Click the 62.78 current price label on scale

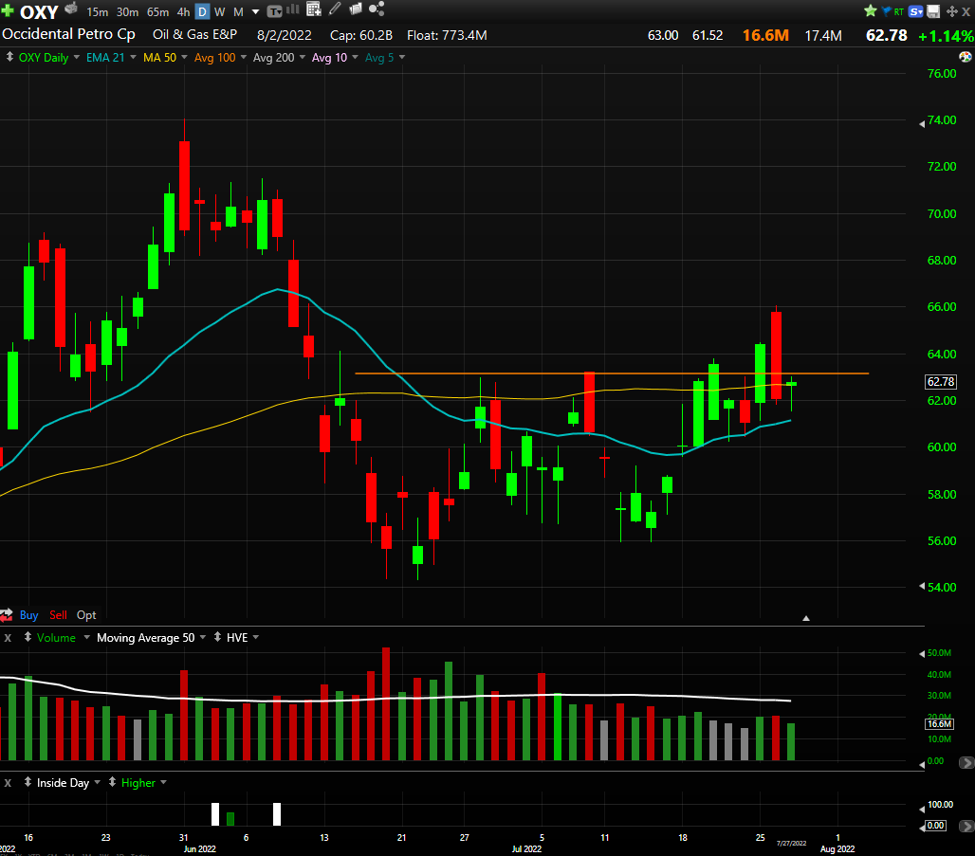[x=940, y=382]
